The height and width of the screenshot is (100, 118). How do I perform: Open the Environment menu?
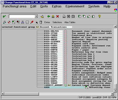tap(75, 6)
